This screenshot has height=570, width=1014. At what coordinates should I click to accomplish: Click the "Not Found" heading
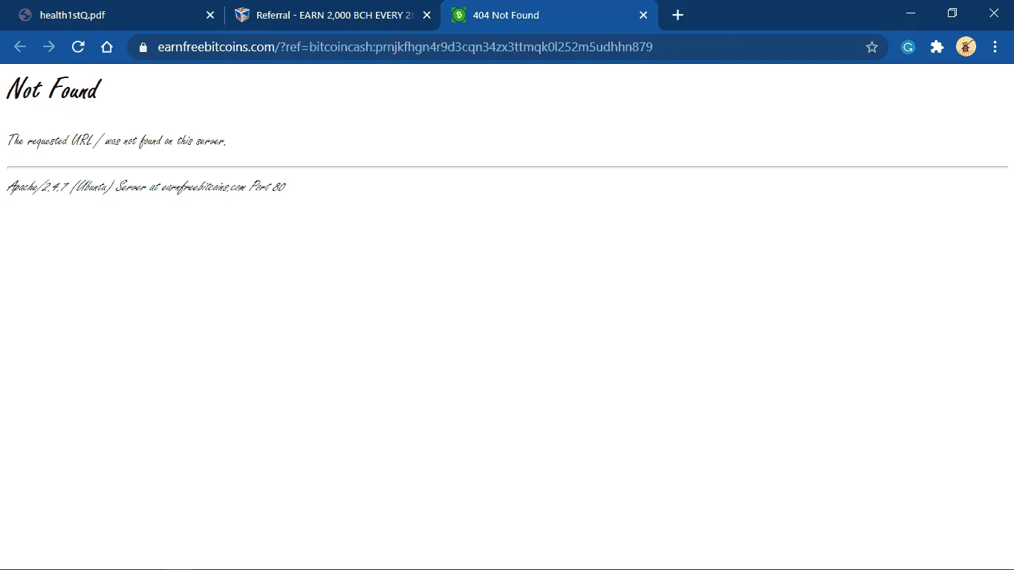tap(53, 89)
